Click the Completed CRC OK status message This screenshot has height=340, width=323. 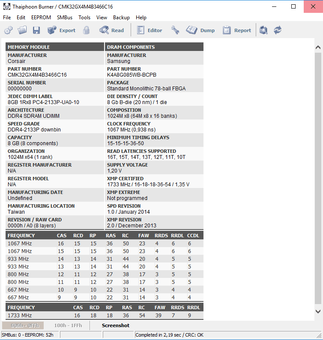(169, 335)
